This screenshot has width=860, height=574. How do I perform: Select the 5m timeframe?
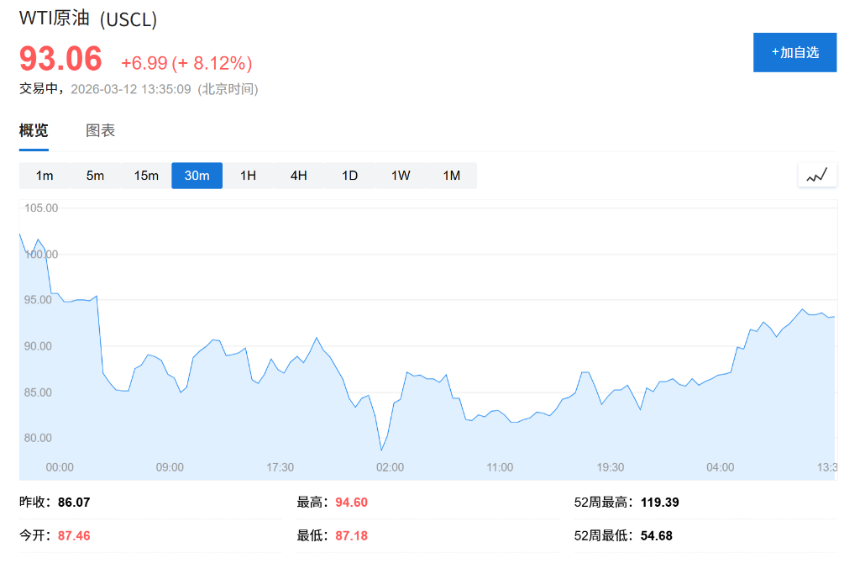point(95,176)
